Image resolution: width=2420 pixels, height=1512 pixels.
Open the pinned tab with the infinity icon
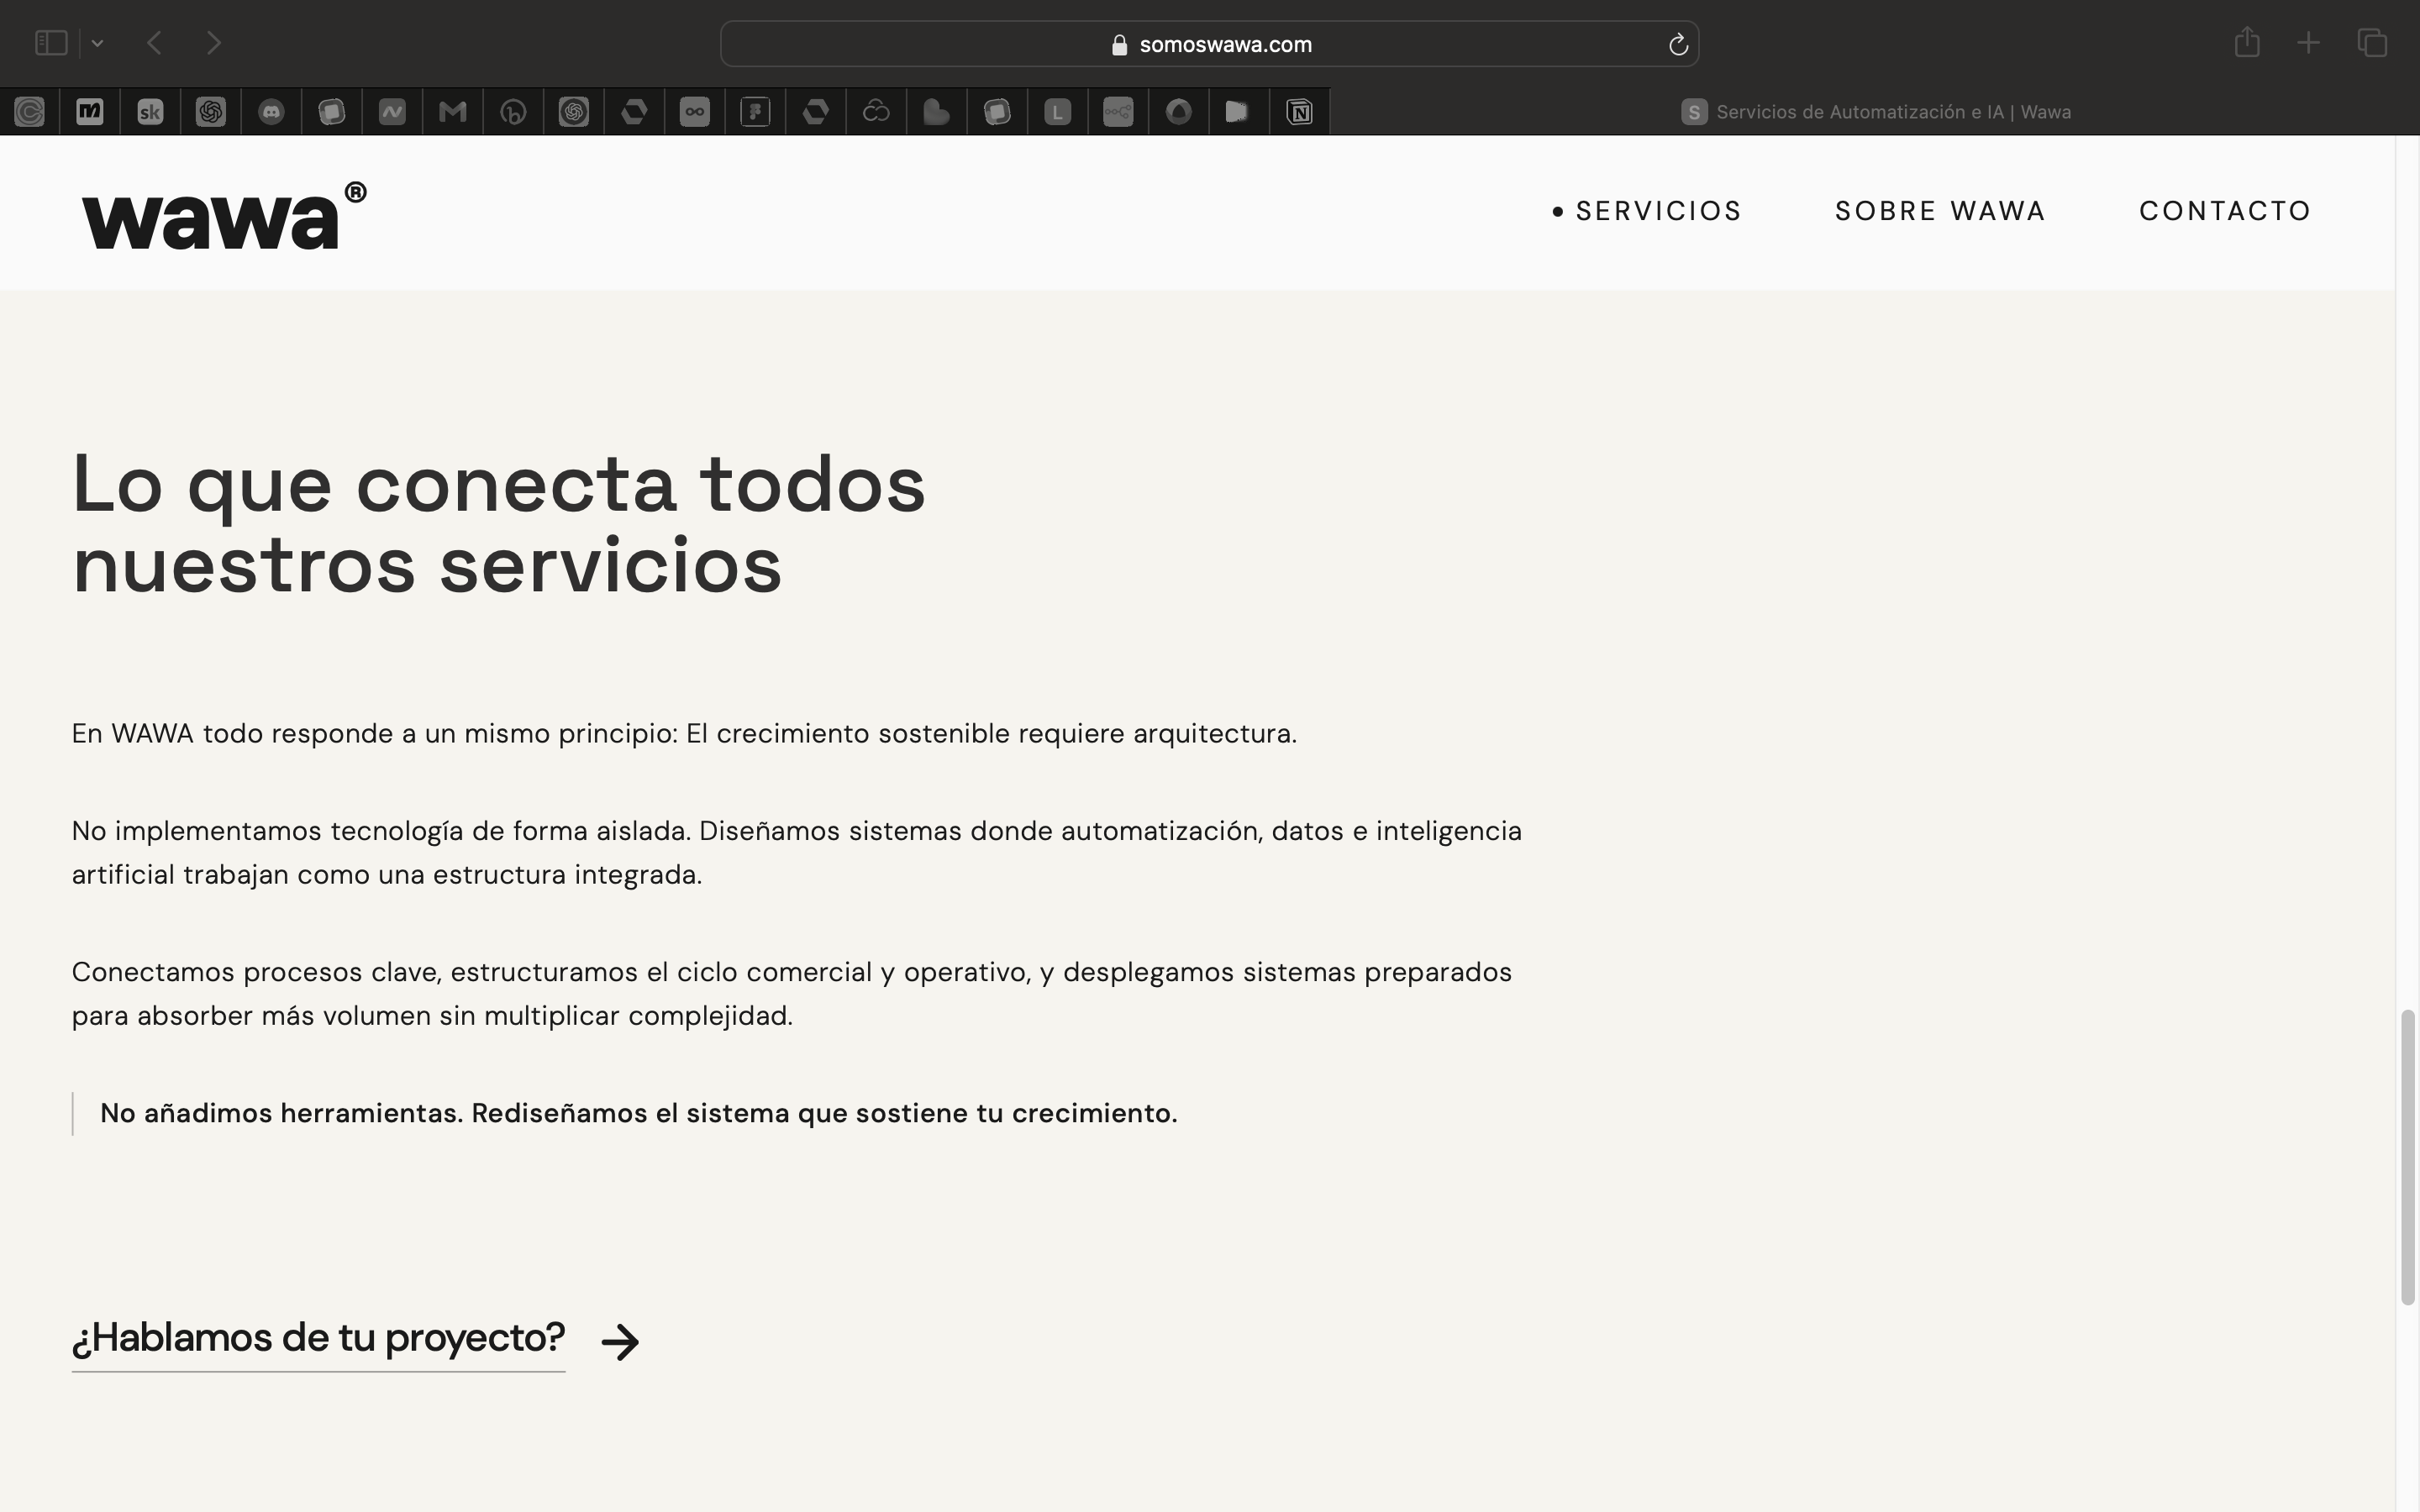click(695, 112)
